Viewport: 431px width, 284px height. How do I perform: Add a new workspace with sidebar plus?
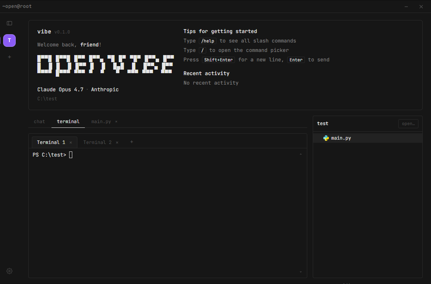click(9, 57)
